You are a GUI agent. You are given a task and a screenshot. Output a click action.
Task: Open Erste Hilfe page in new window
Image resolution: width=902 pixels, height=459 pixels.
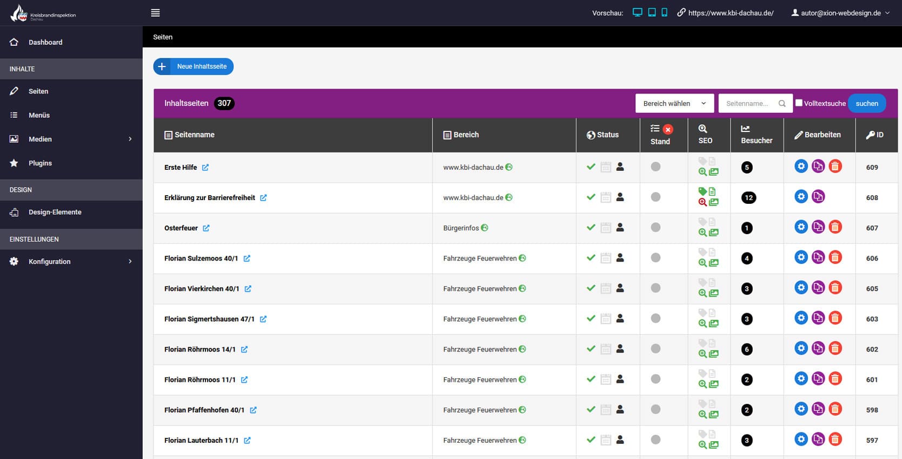205,168
